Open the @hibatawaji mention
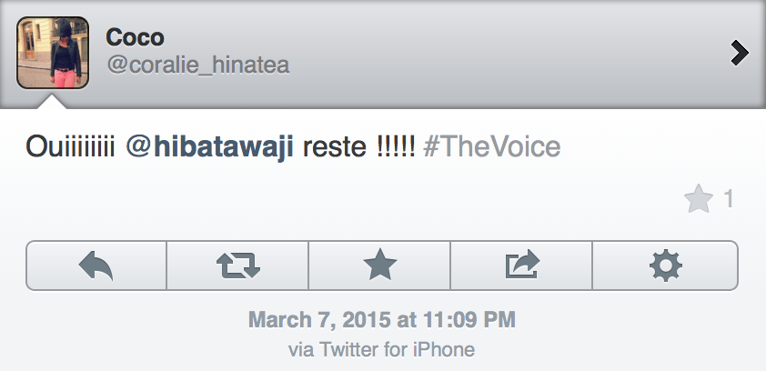The height and width of the screenshot is (371, 766). point(210,148)
